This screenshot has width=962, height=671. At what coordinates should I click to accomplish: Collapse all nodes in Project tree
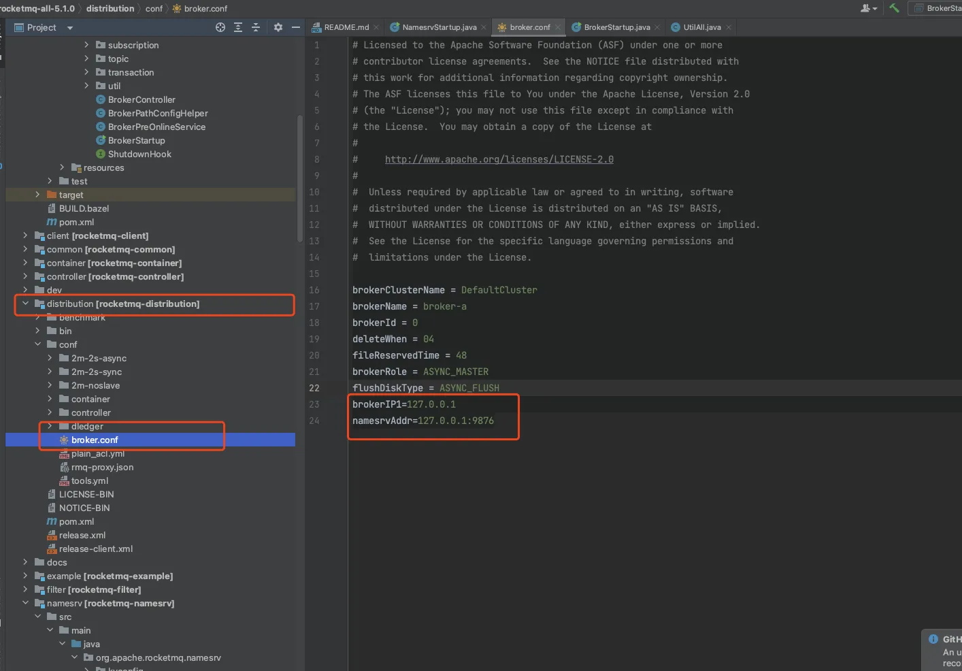[x=256, y=27]
